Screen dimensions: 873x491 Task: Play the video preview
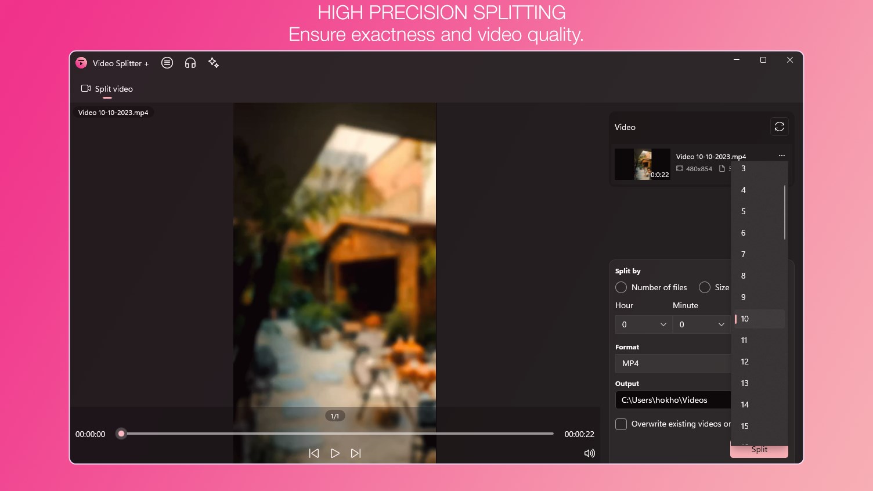tap(335, 453)
